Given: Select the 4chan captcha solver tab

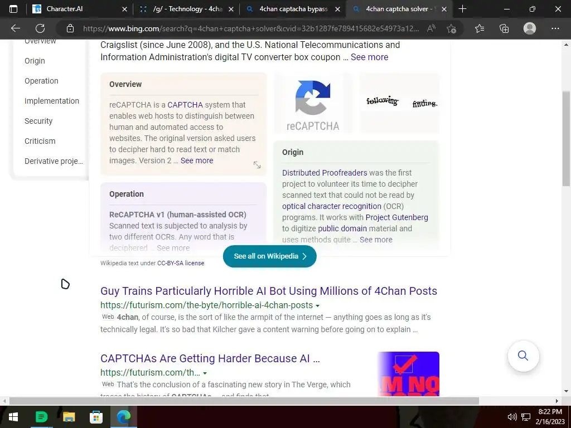Looking at the screenshot, I should 399,9.
